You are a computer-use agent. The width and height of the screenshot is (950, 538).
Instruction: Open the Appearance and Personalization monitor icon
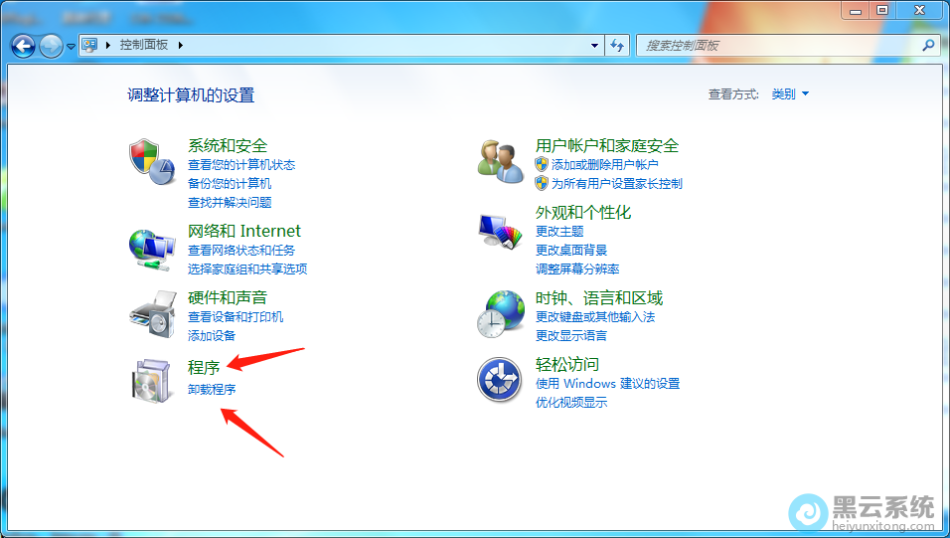pos(500,231)
